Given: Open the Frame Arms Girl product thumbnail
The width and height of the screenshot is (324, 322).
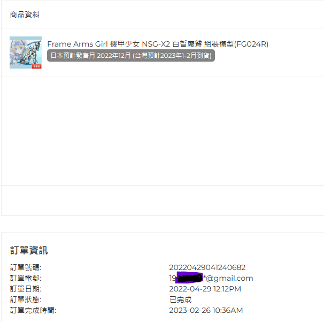Looking at the screenshot, I should pos(26,53).
